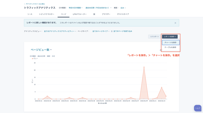Choose テーブルを保存 from the menu

click(171, 48)
